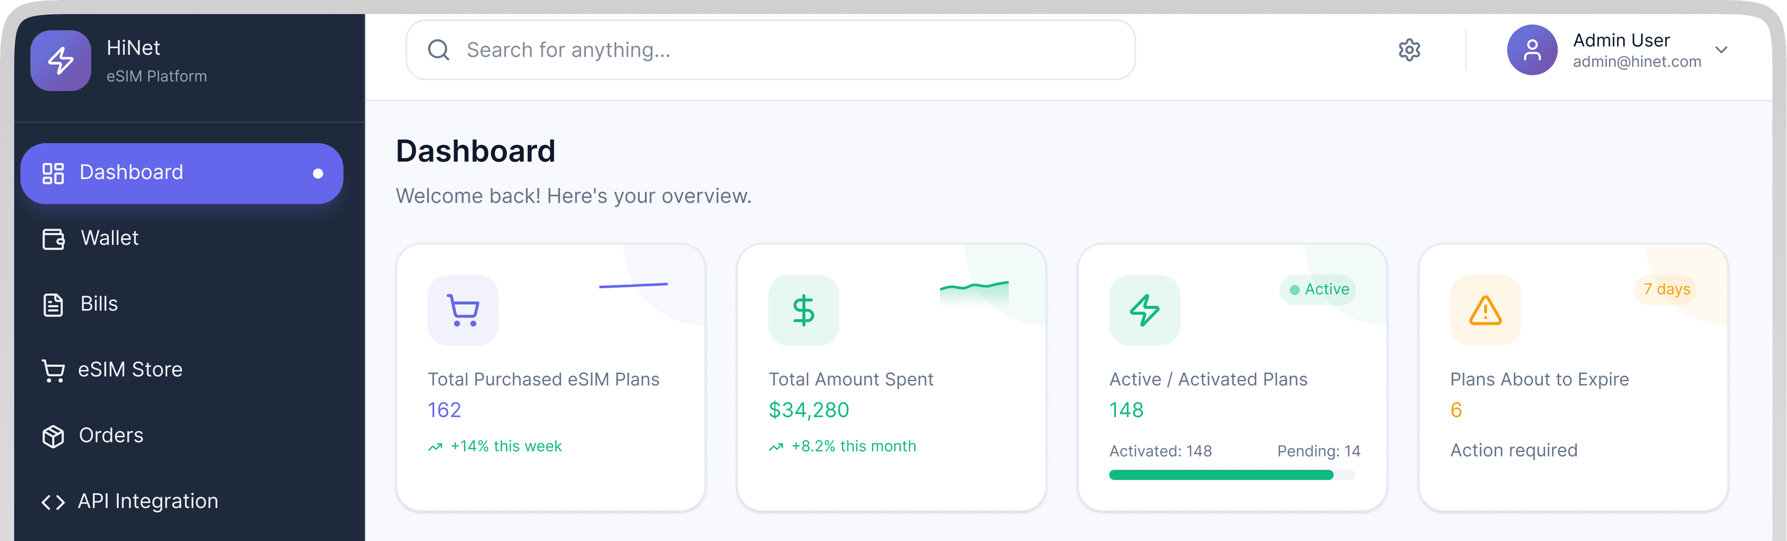Click the Dashboard active indicator dot
Image resolution: width=1787 pixels, height=541 pixels.
coord(318,172)
